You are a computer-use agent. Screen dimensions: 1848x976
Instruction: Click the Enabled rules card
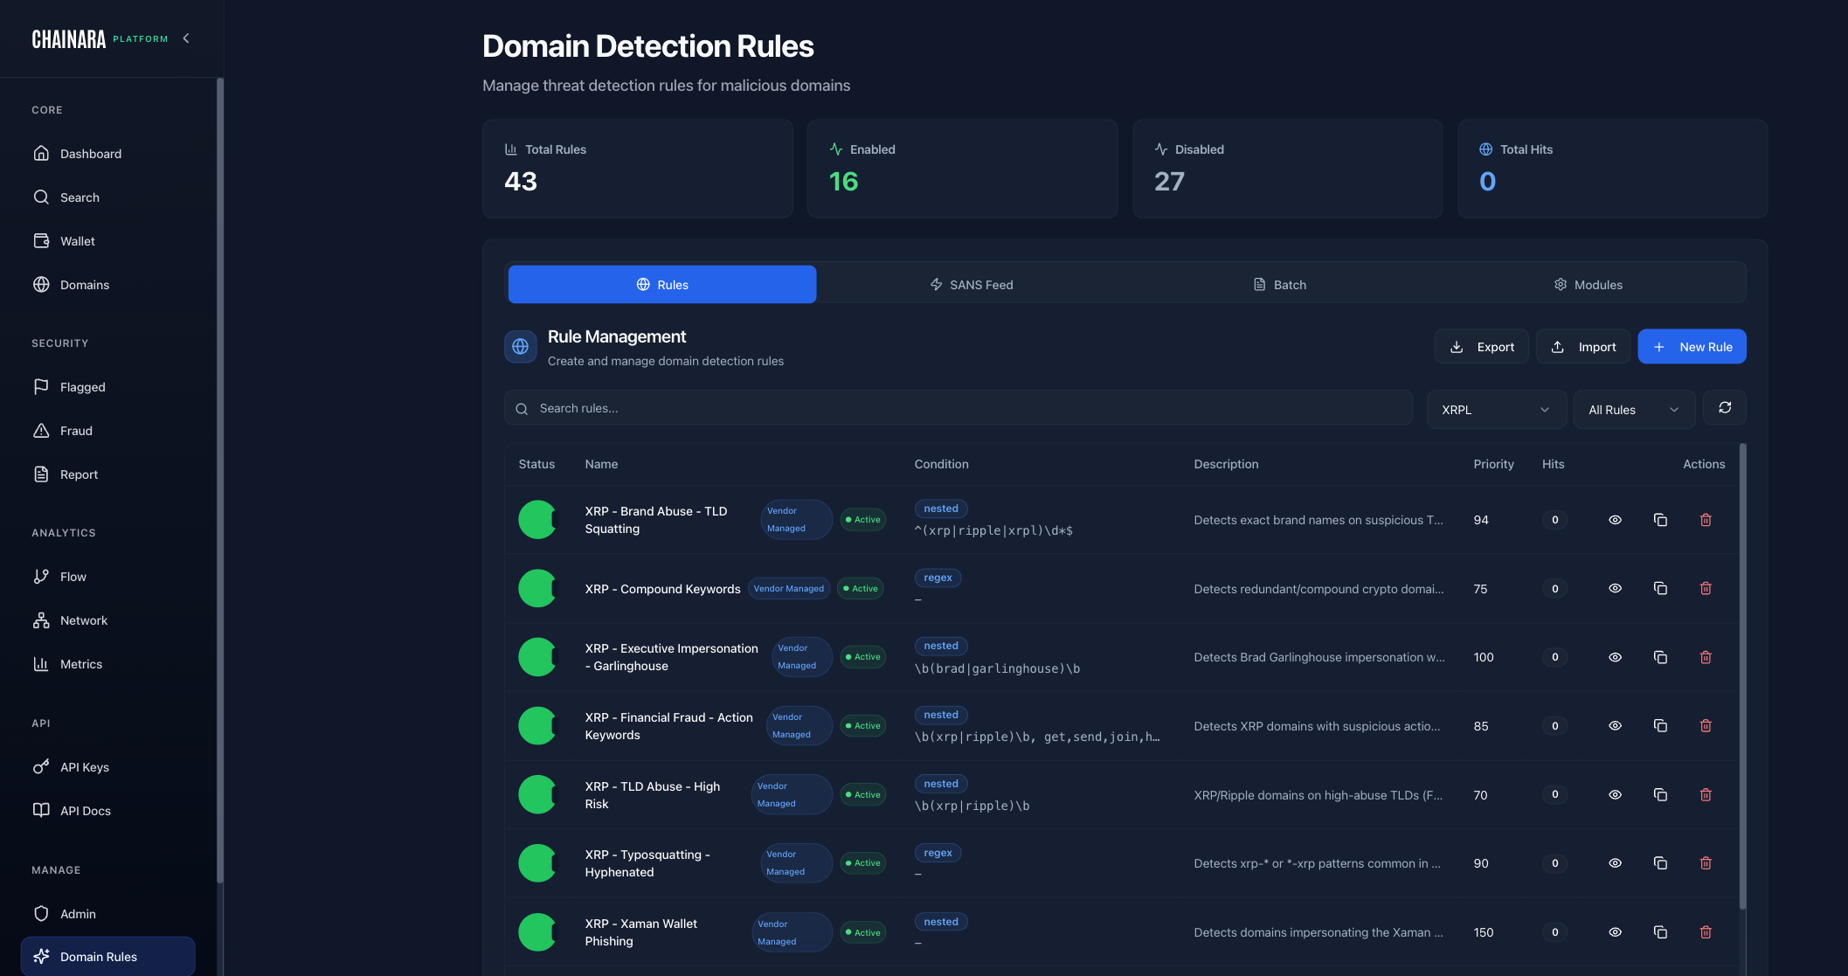click(x=962, y=169)
